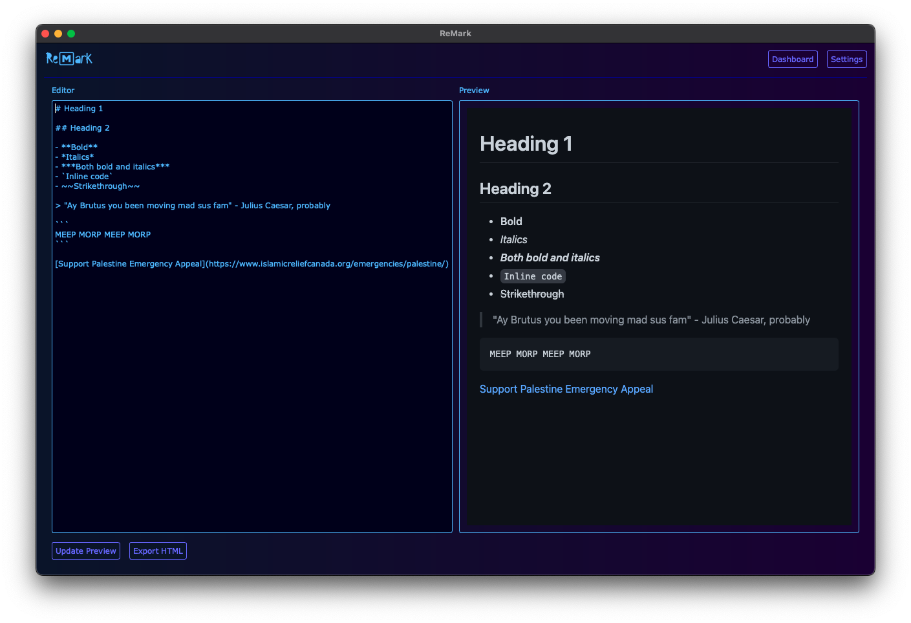Image resolution: width=911 pixels, height=623 pixels.
Task: Click the '***Both bold and italics***' editor line
Action: pyautogui.click(x=113, y=167)
